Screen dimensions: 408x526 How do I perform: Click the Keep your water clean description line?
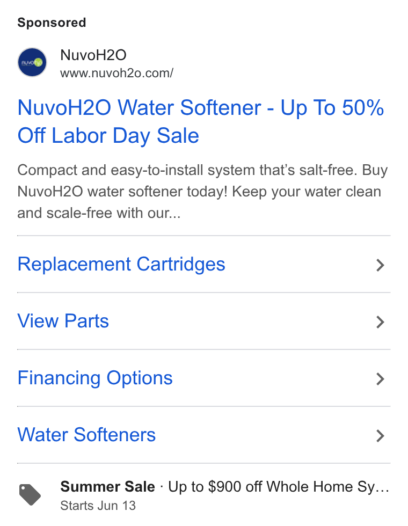(x=307, y=192)
